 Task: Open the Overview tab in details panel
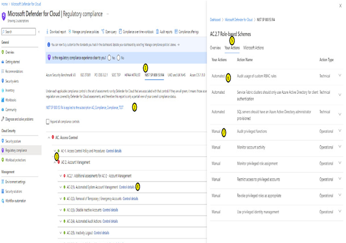[215, 48]
